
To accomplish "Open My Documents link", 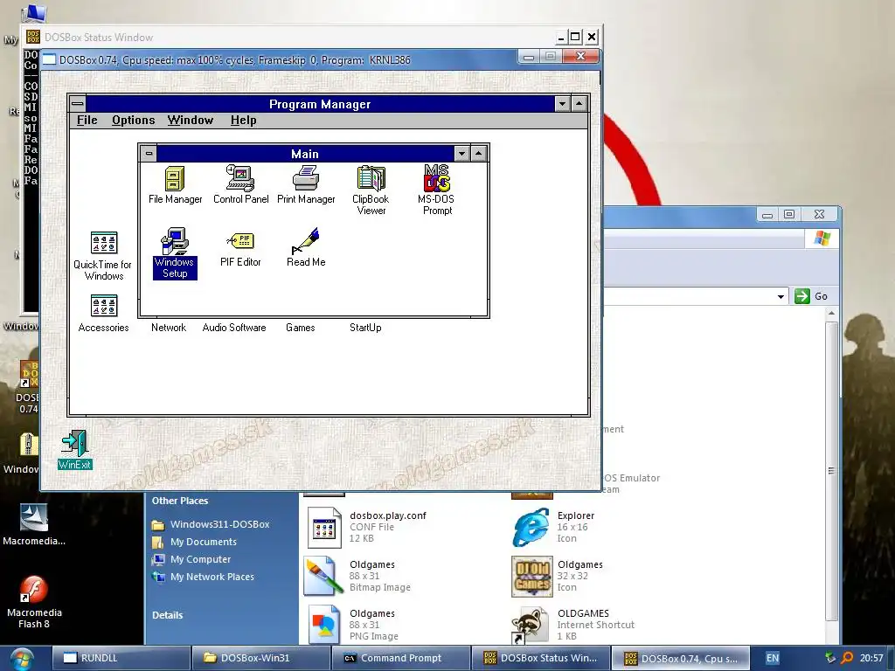I will pos(194,542).
